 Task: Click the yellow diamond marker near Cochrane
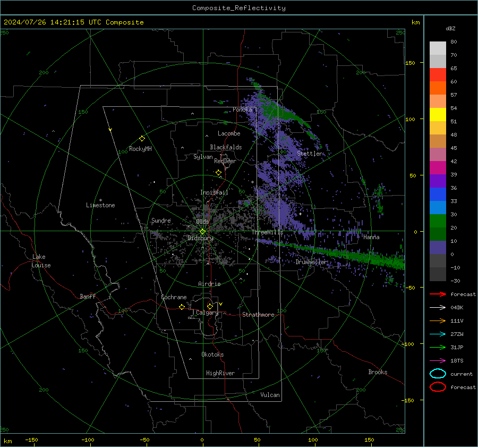(x=182, y=307)
